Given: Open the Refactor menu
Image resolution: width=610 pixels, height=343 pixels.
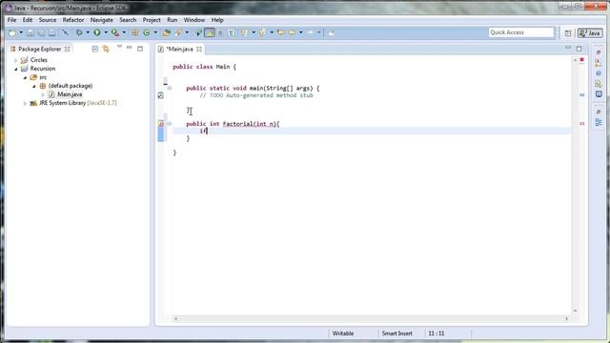Looking at the screenshot, I should 73,20.
